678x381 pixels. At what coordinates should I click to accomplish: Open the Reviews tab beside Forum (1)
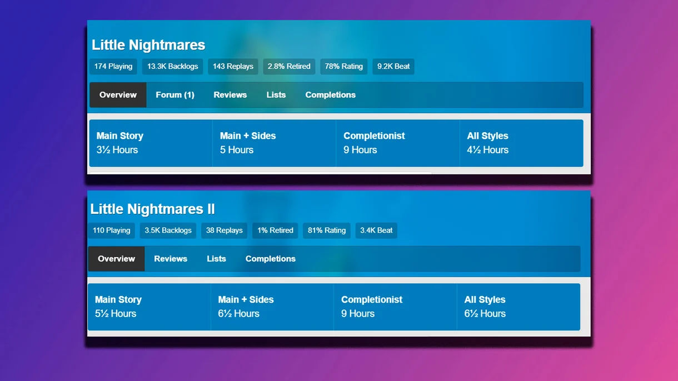(230, 95)
